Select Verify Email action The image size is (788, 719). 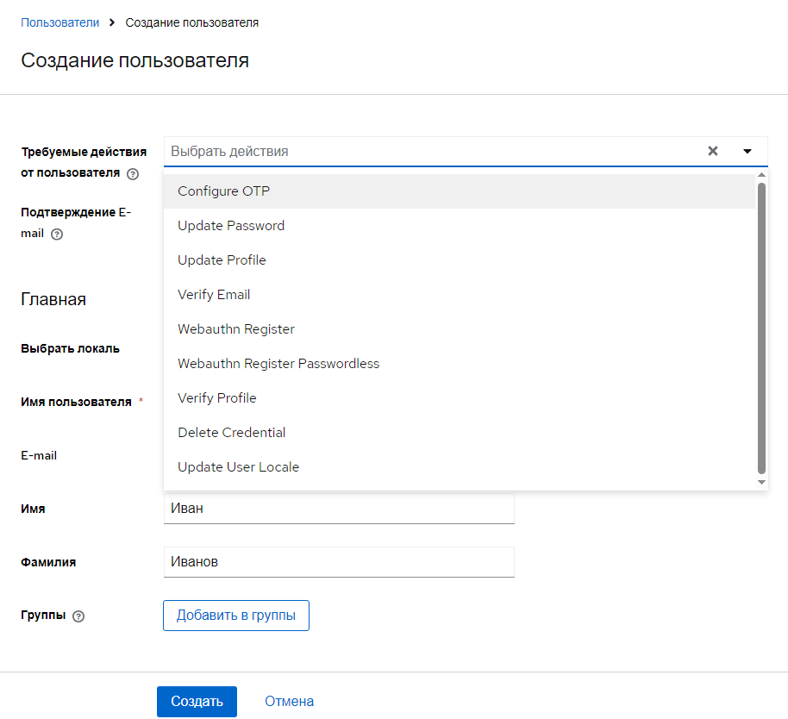214,295
